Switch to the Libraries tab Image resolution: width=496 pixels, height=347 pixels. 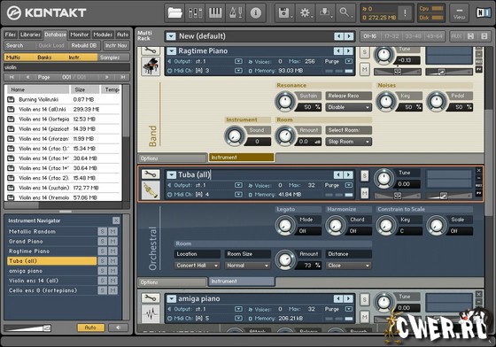point(30,35)
